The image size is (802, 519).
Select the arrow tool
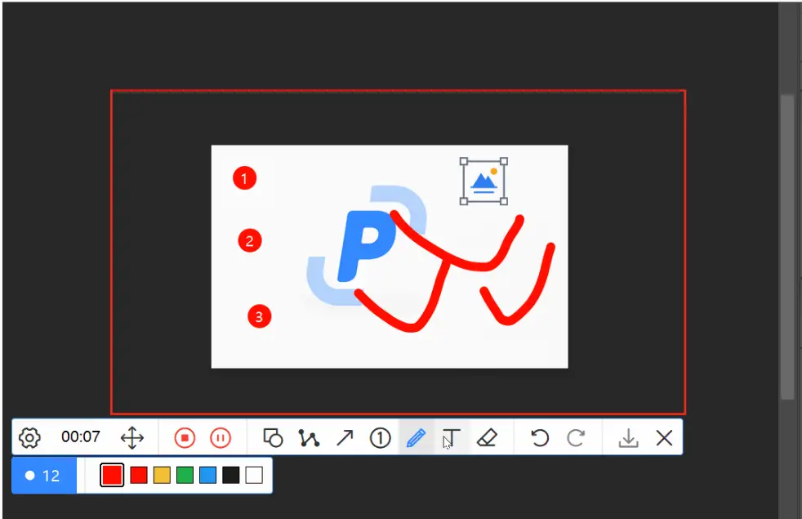coord(345,437)
